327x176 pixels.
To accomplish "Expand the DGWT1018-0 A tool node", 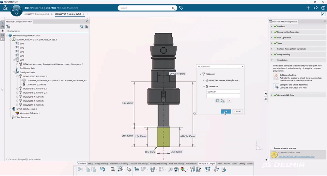I will coord(17,89).
